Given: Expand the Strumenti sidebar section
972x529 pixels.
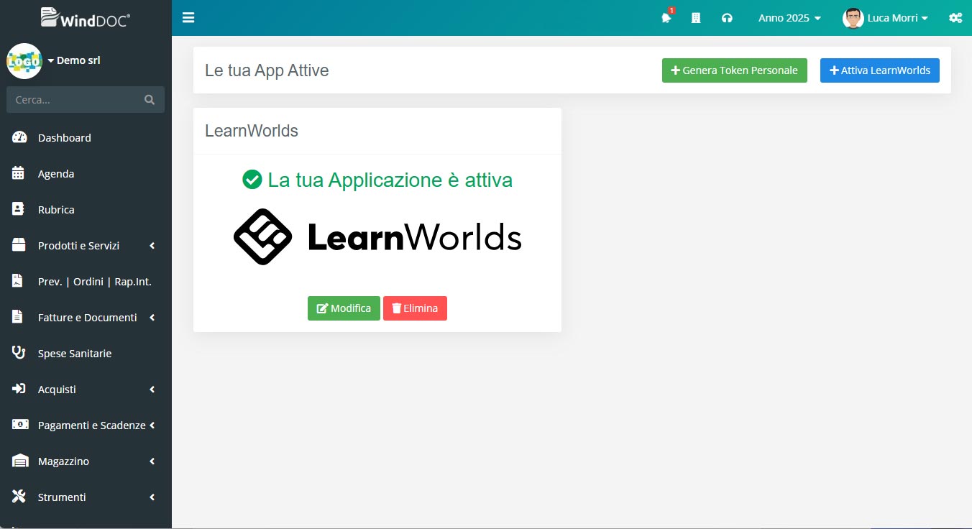Looking at the screenshot, I should click(x=62, y=497).
